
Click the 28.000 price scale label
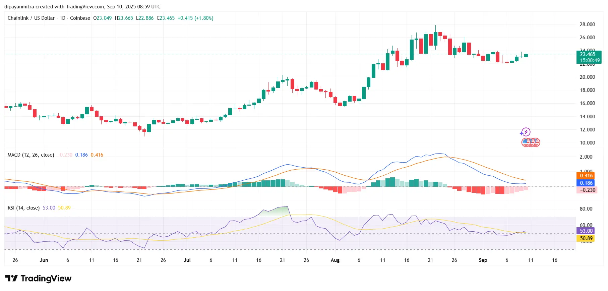[x=587, y=24]
